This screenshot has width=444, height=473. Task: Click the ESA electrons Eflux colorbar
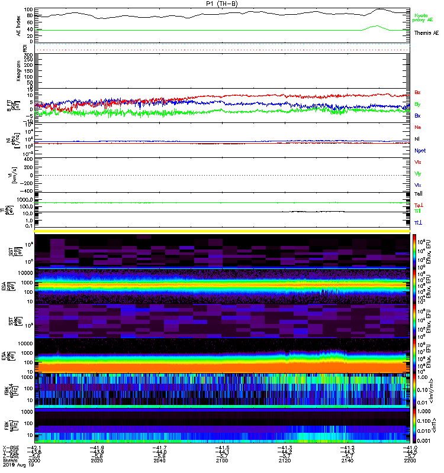[414, 357]
